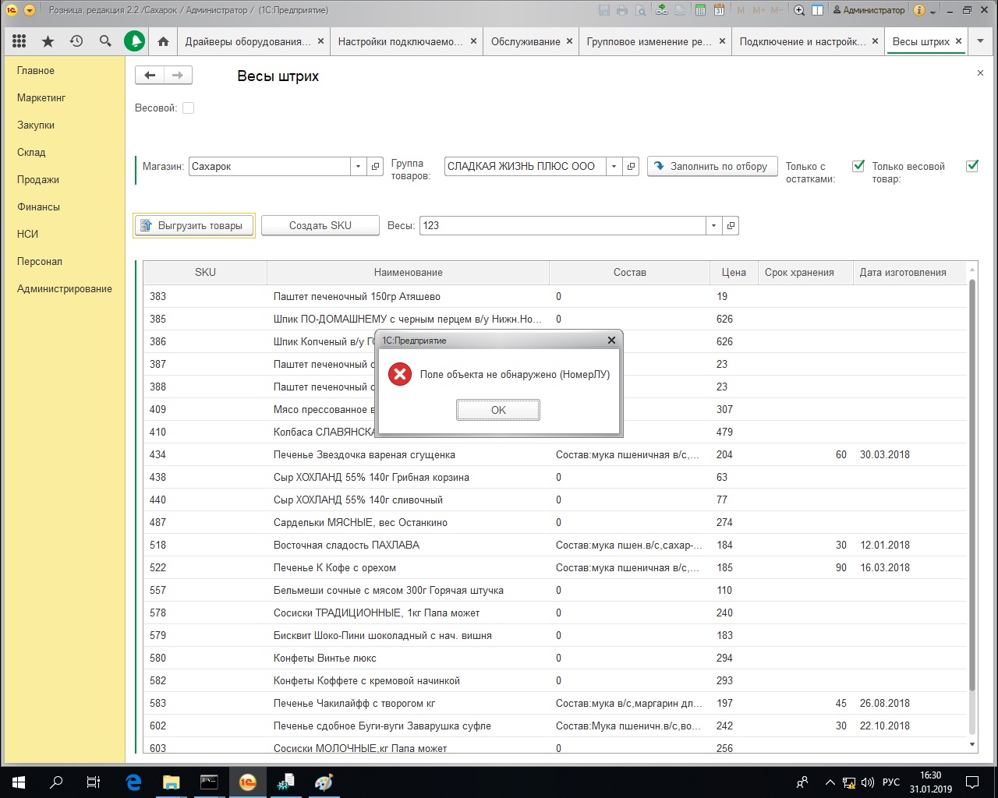Click the table vertical scrollbar
The image size is (998, 798).
[x=971, y=483]
